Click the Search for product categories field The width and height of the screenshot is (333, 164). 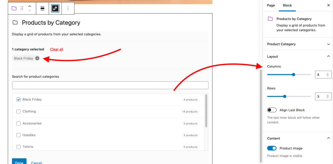pyautogui.click(x=110, y=85)
